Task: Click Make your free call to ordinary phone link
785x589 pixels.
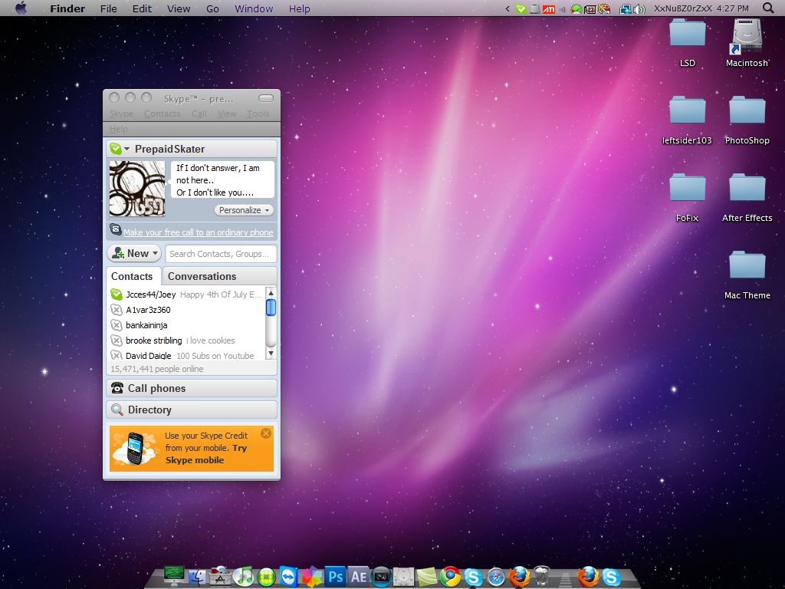Action: [199, 232]
